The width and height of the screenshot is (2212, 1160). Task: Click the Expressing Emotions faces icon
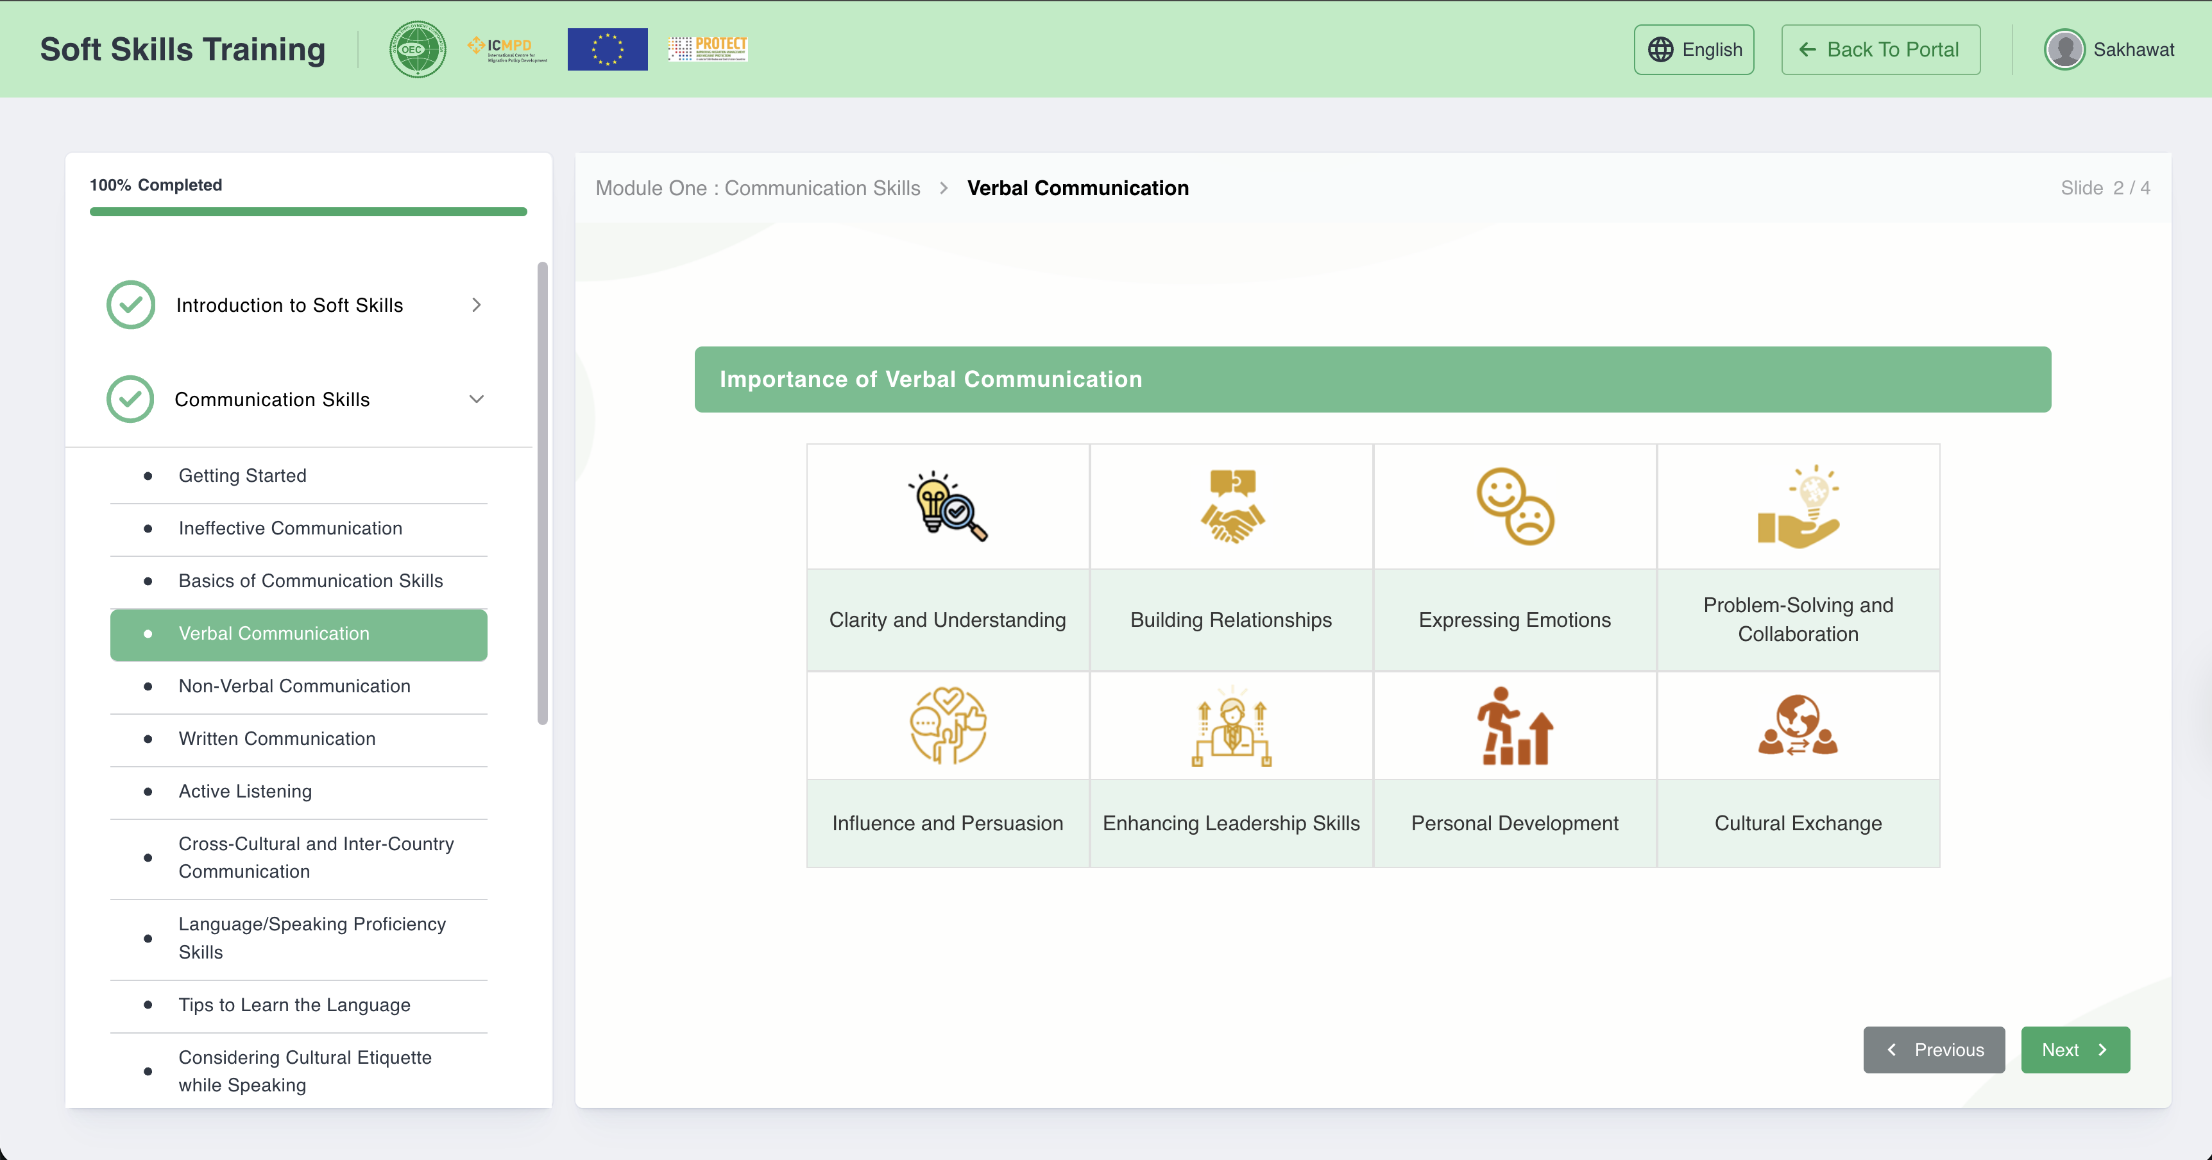click(x=1515, y=507)
